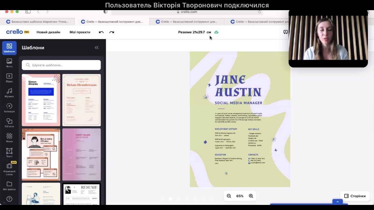Open Мої проєкти menu

tap(80, 32)
